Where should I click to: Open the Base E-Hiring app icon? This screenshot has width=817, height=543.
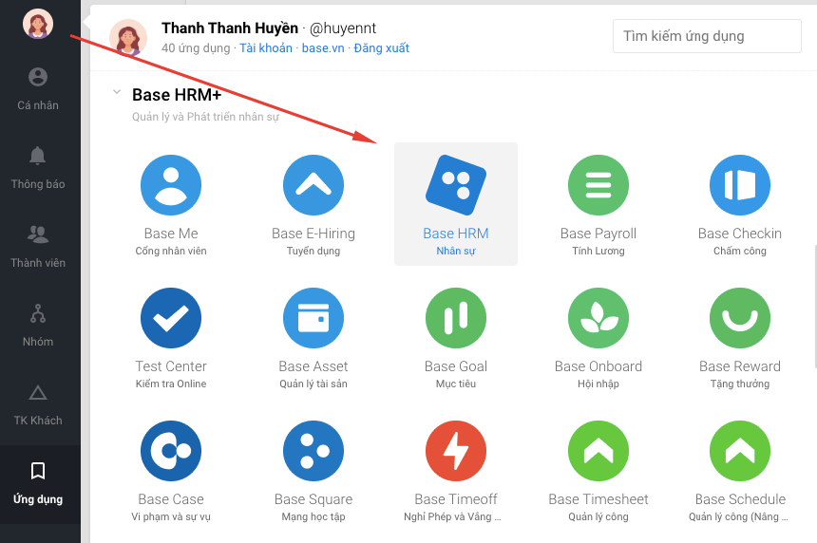pyautogui.click(x=313, y=185)
